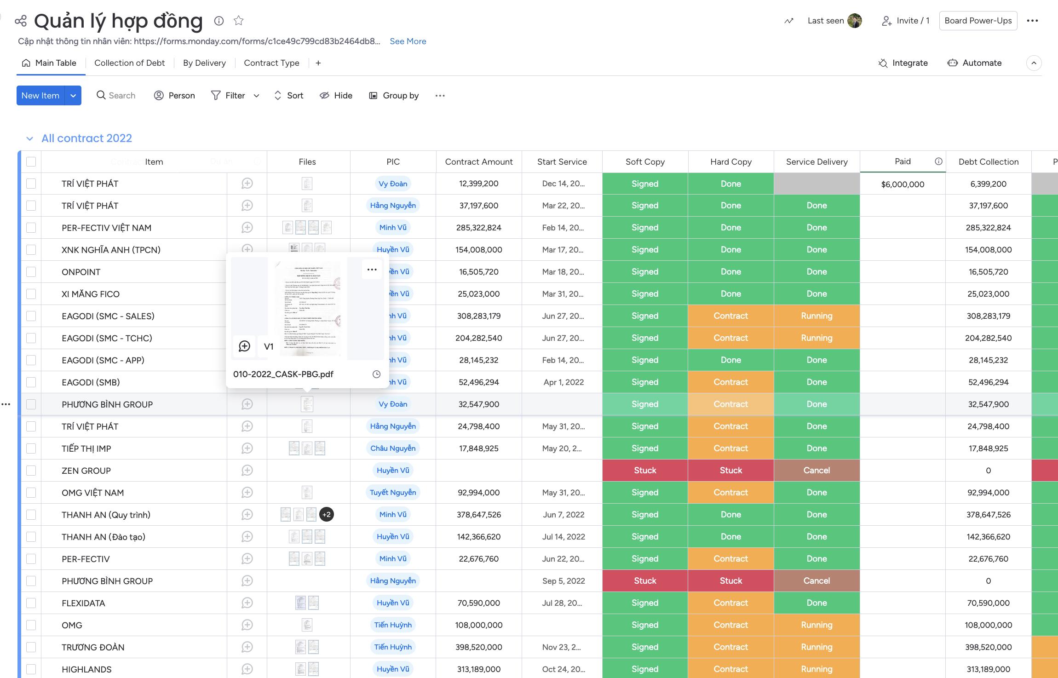This screenshot has height=678, width=1058.
Task: Click the See More link
Action: [x=408, y=41]
